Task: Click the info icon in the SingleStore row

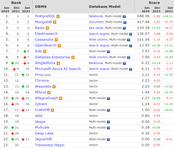Action: (124, 63)
